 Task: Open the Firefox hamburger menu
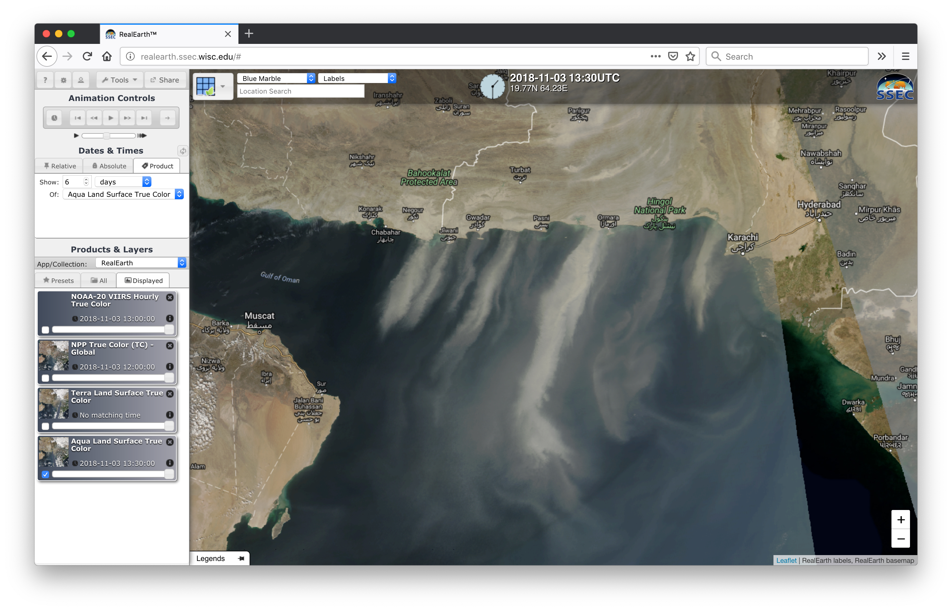(x=906, y=56)
